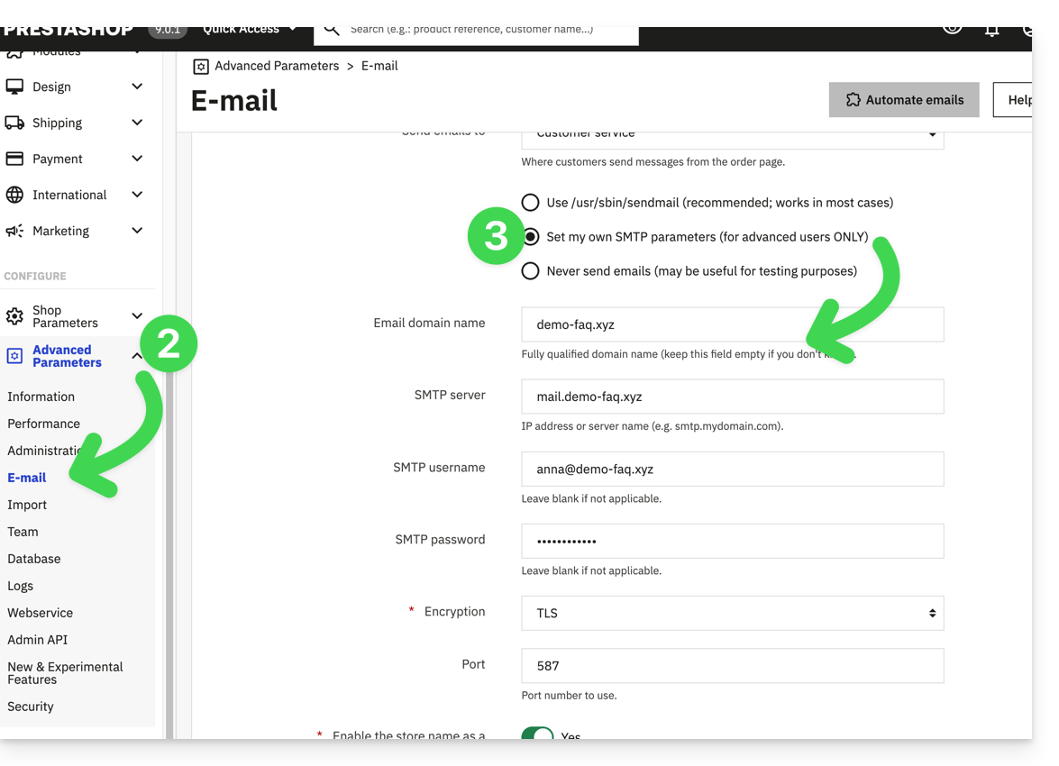Image resolution: width=1059 pixels, height=766 pixels.
Task: Toggle the store name switch
Action: click(x=538, y=734)
